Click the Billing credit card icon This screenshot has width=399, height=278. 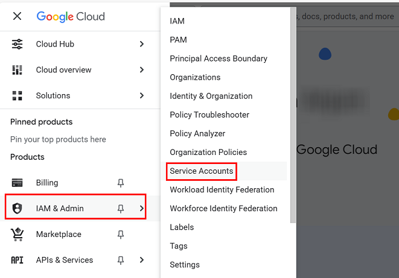click(x=18, y=183)
